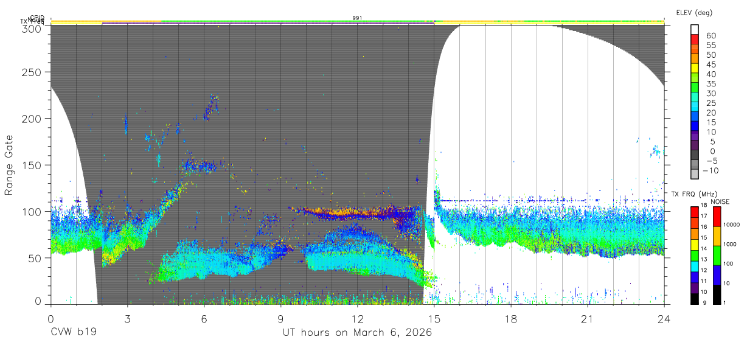Select the '150' tick on Range Gate axis
The image size is (747, 345).
point(32,165)
